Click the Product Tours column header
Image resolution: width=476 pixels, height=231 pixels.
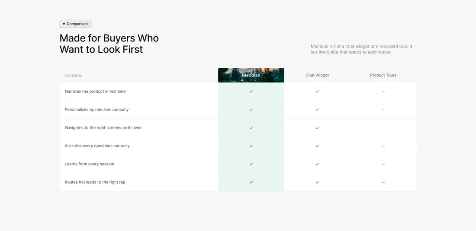[x=383, y=75]
